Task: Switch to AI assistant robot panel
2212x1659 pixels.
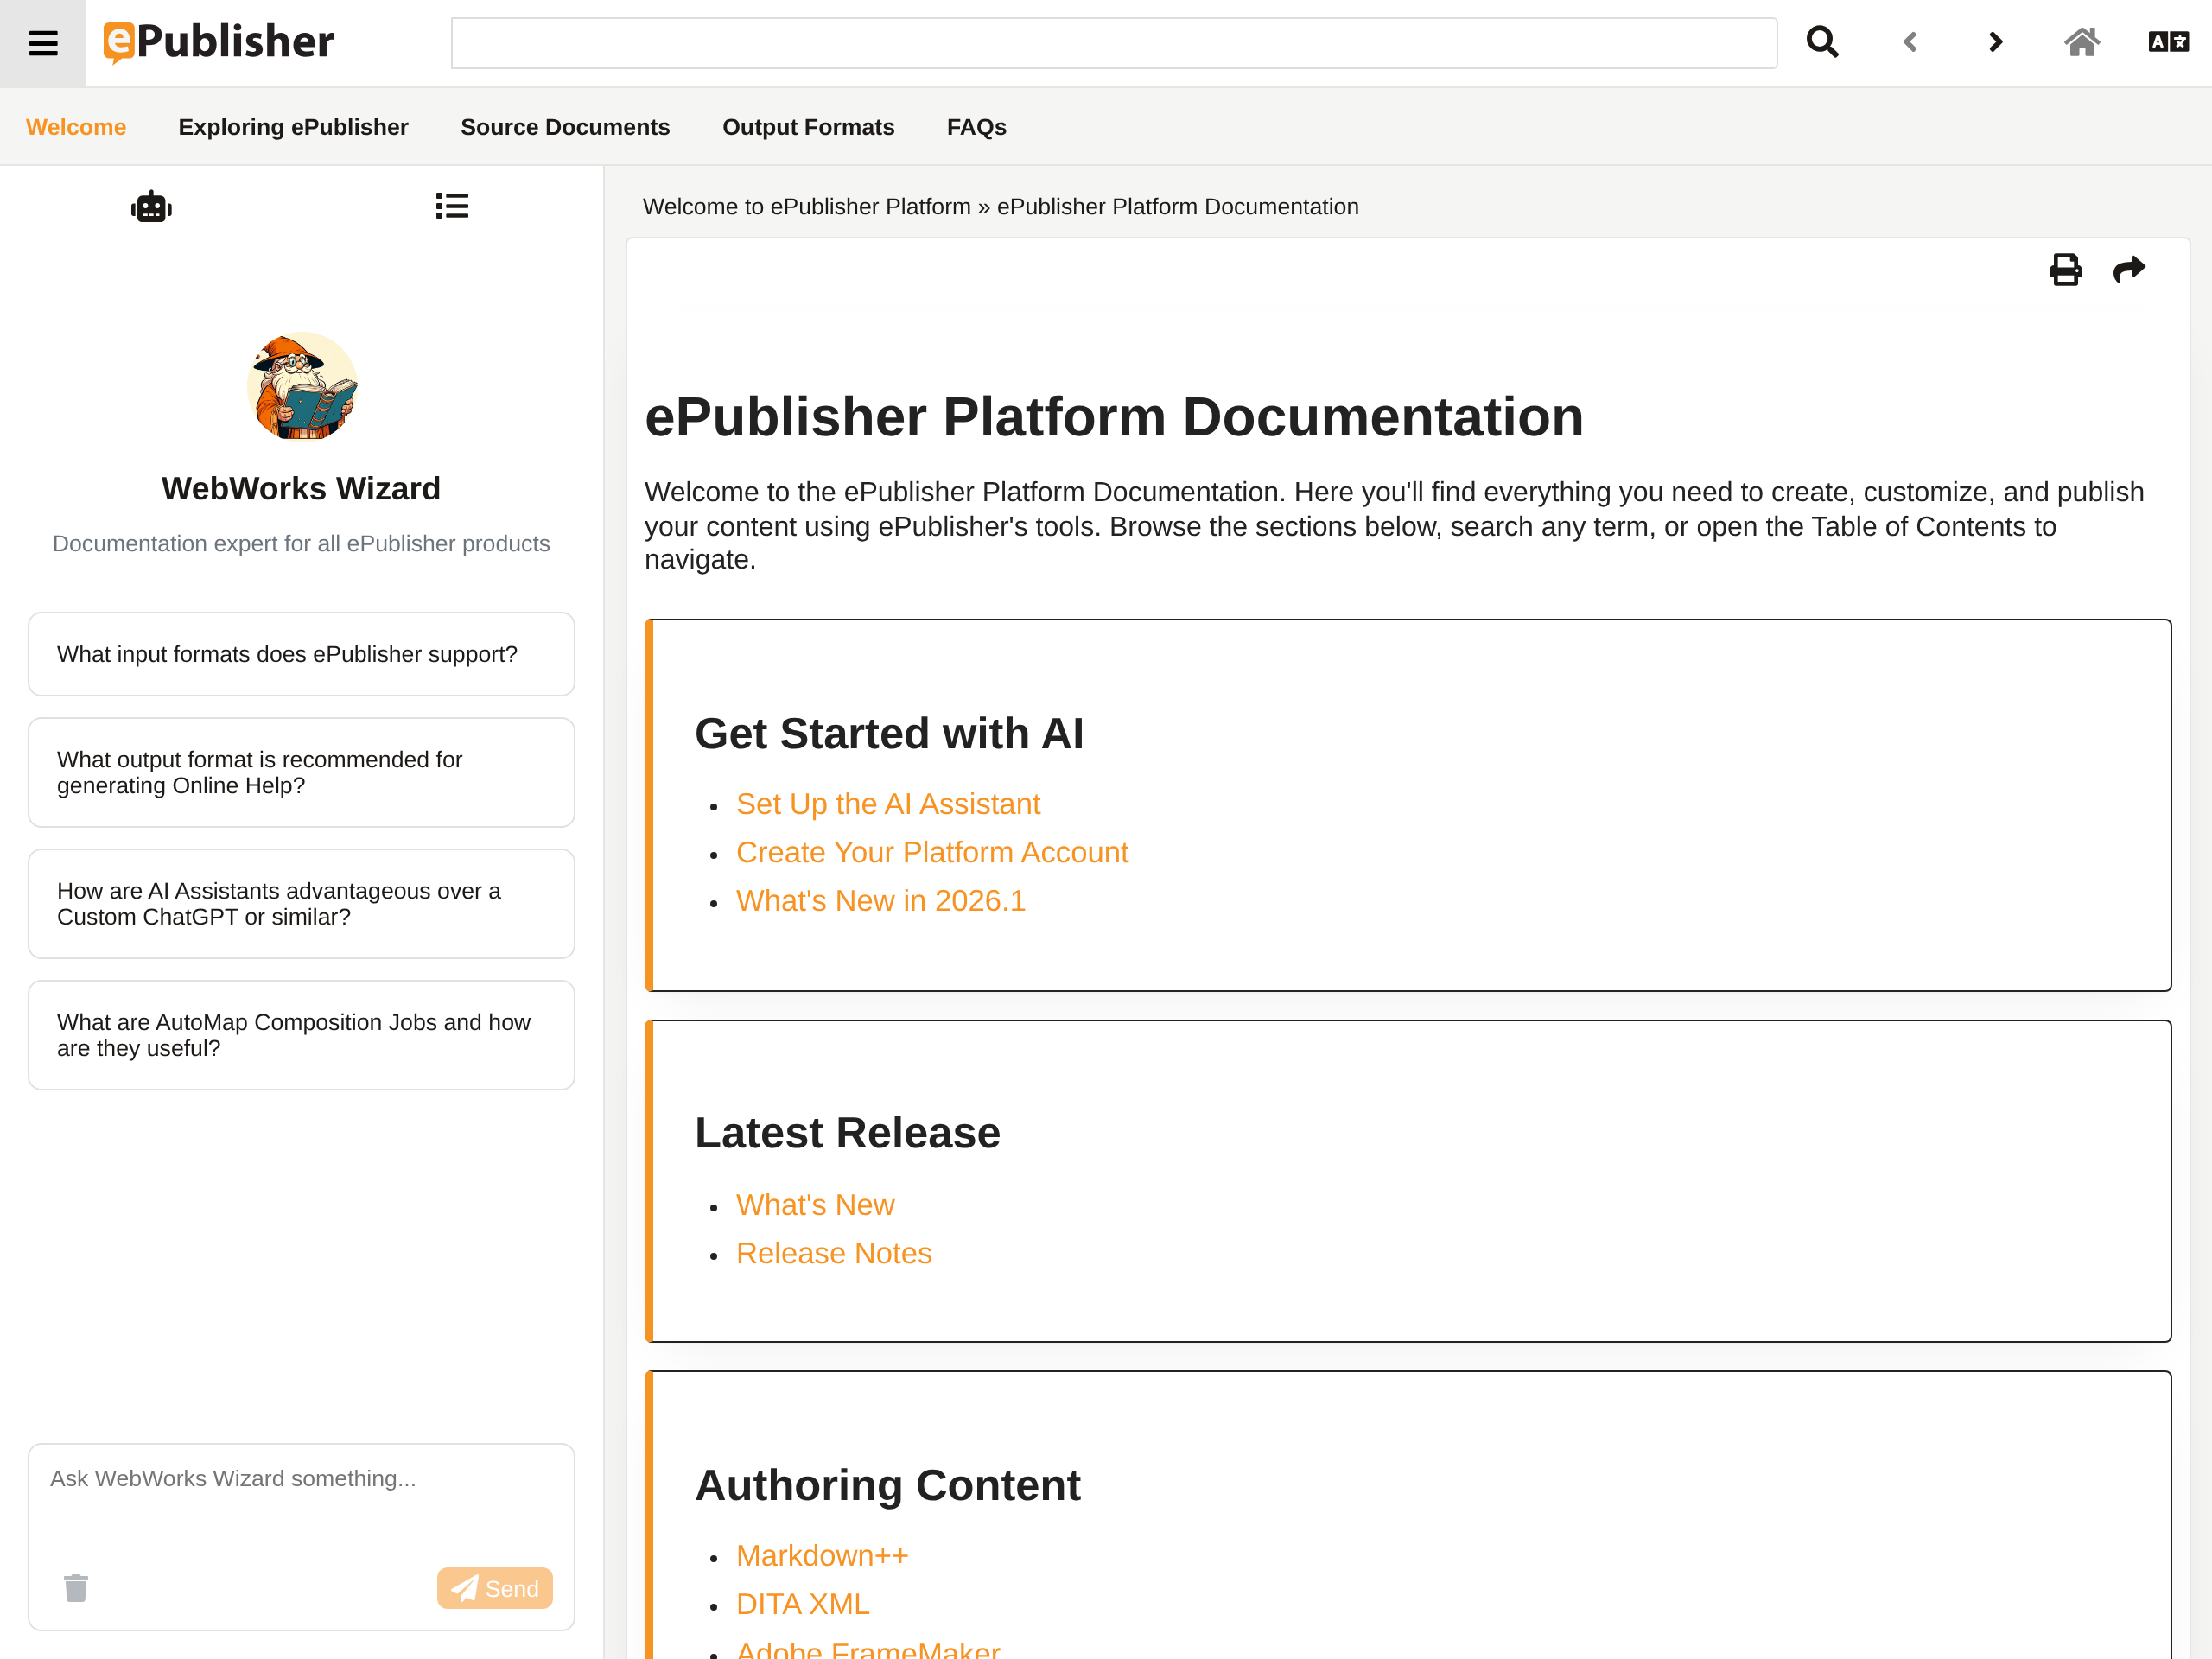Action: (151, 206)
